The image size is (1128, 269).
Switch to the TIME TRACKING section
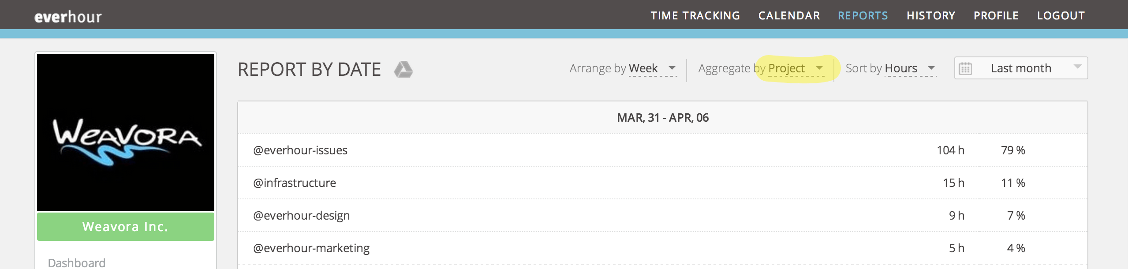[x=695, y=15]
